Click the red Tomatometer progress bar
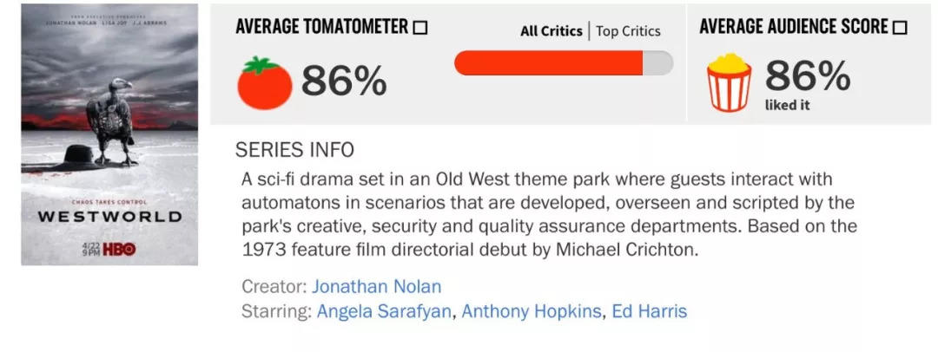The width and height of the screenshot is (938, 352). (549, 62)
